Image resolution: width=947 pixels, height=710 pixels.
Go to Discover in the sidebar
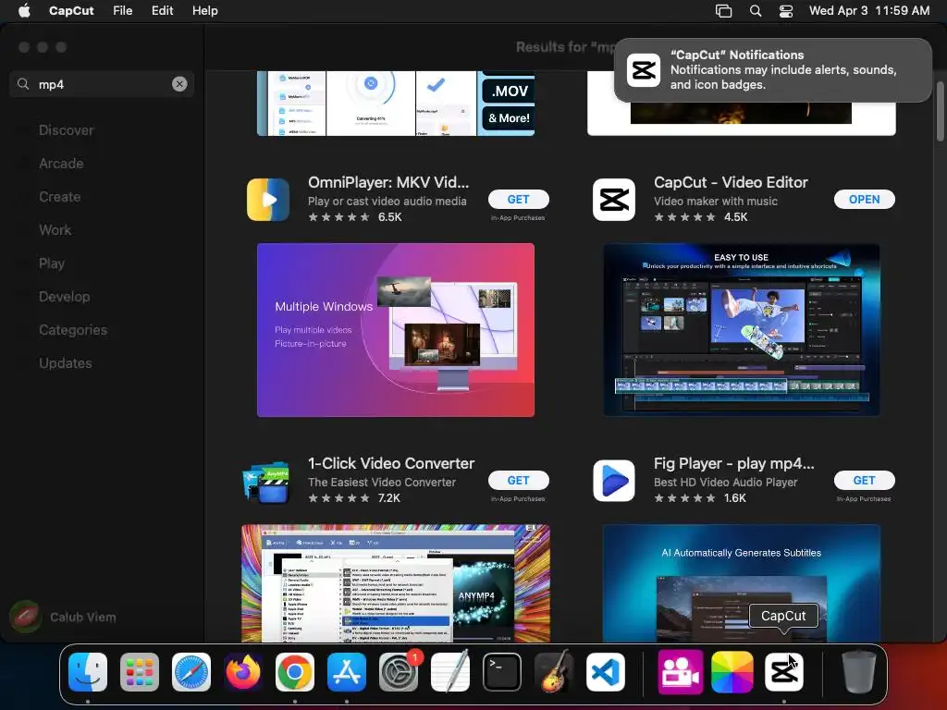pos(67,130)
